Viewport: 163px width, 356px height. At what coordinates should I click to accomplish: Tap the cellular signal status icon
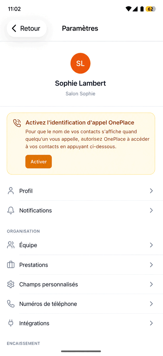(135, 9)
